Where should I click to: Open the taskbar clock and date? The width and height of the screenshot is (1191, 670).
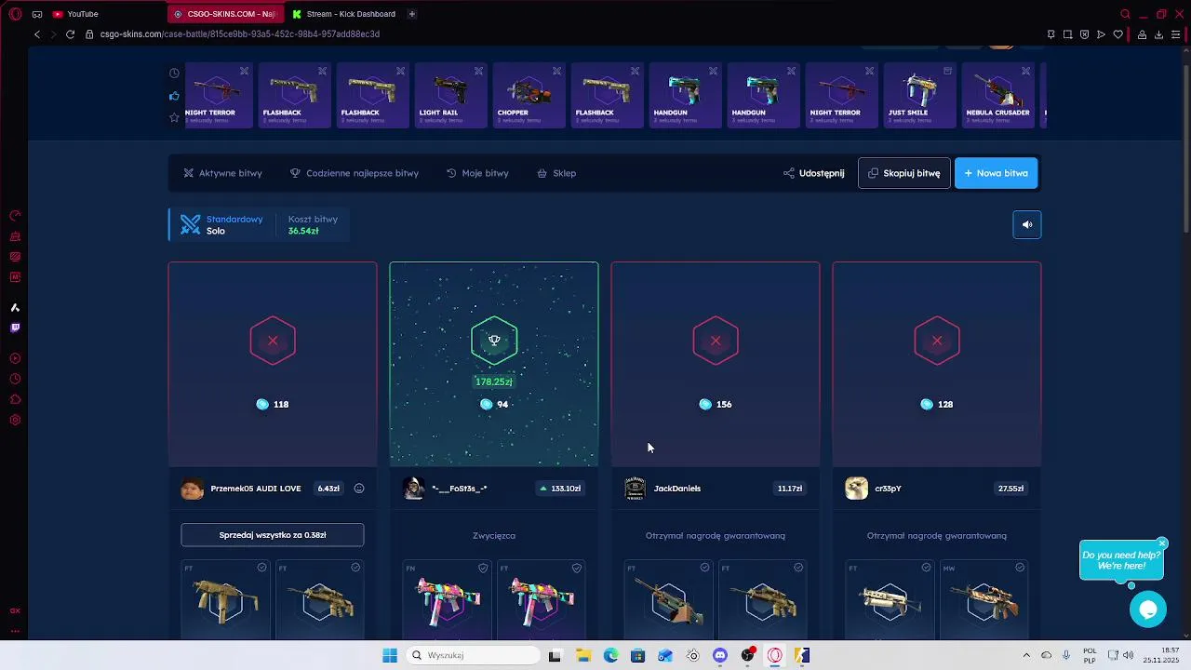pyautogui.click(x=1161, y=655)
